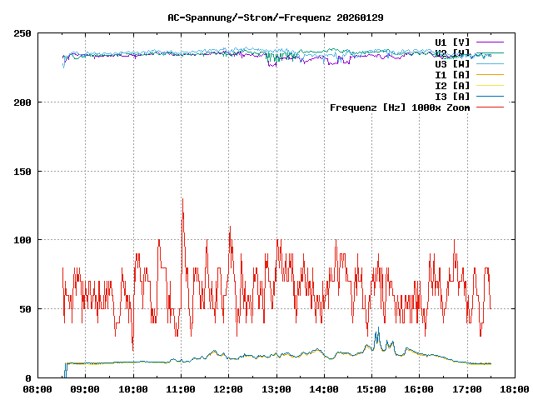Click the current curve peak just after 15:00

point(376,329)
